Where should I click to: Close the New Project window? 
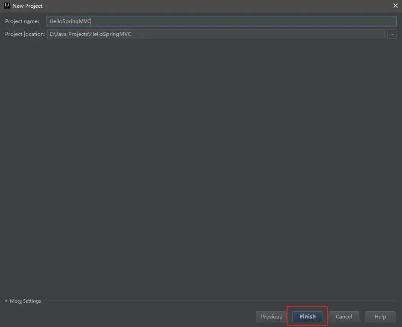click(395, 6)
